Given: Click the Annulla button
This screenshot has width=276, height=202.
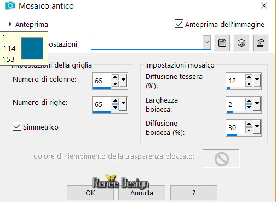Looking at the screenshot, I should pos(142,193).
